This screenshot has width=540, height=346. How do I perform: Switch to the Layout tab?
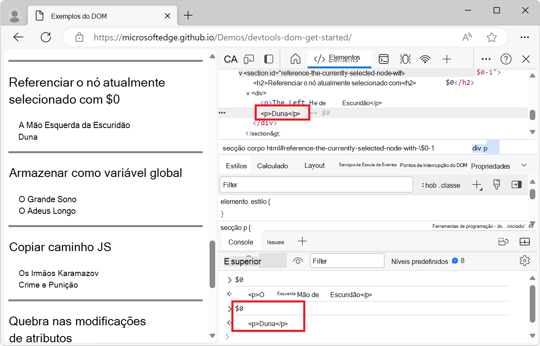coord(314,166)
